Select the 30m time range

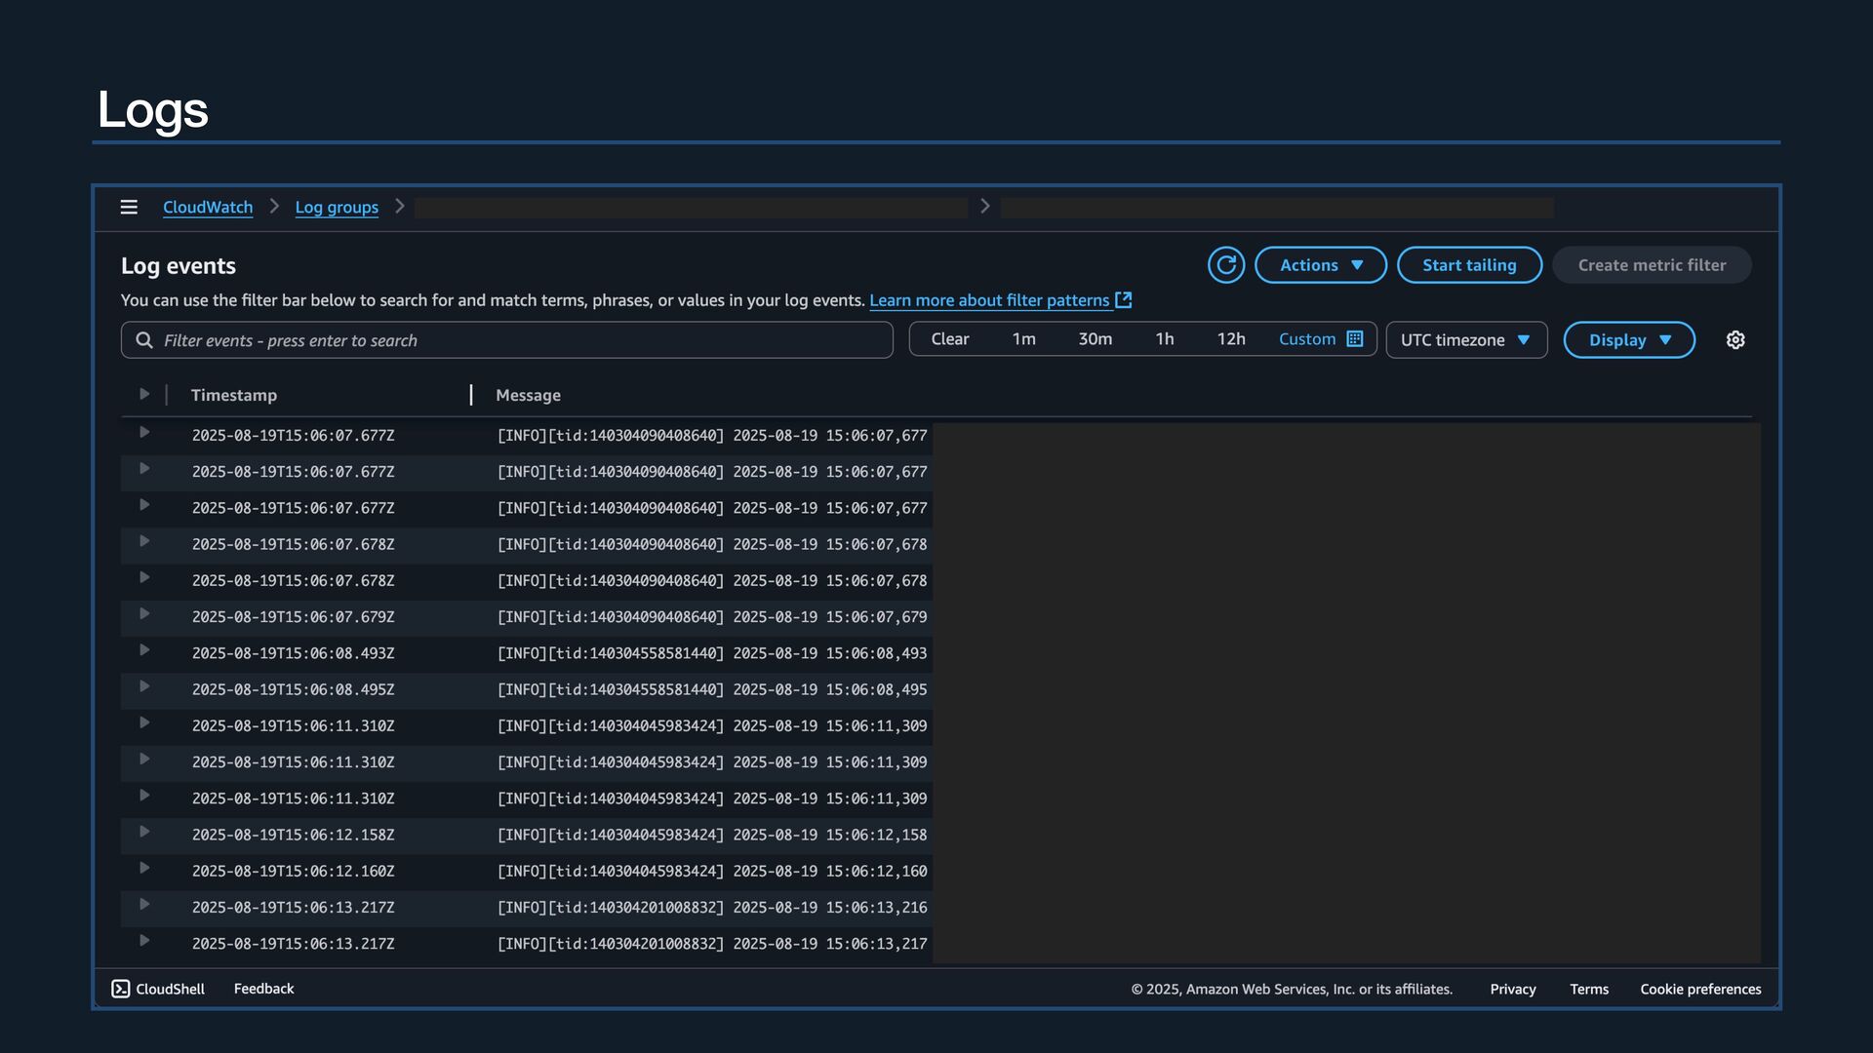(1095, 338)
